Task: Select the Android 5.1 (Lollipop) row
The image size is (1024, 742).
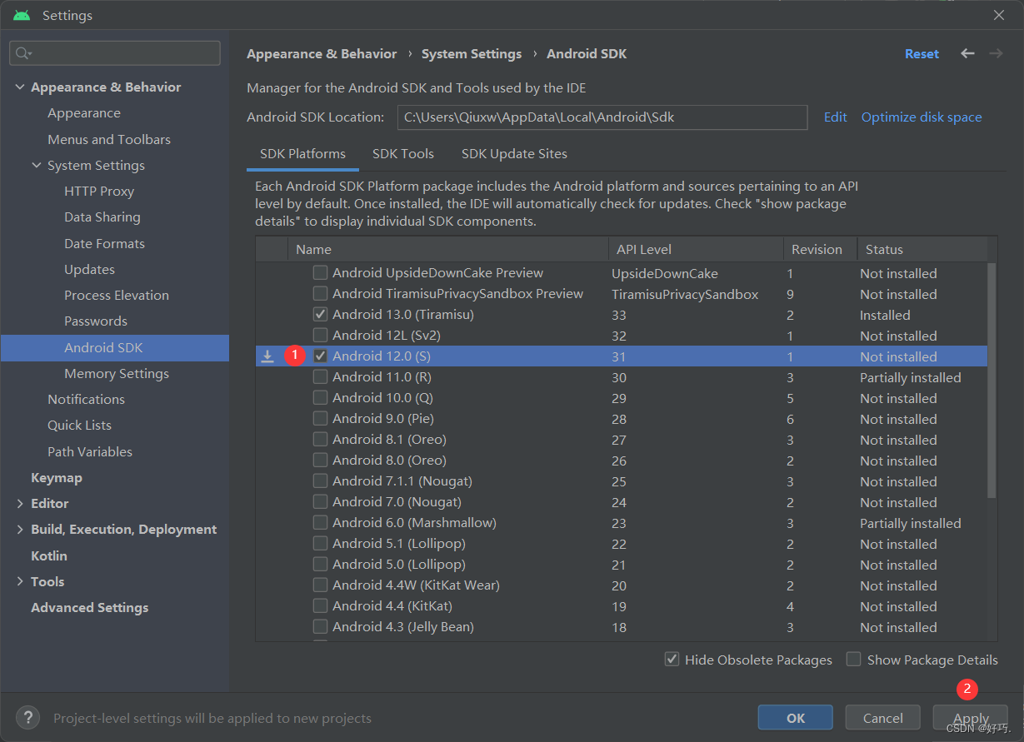Action: [x=621, y=544]
